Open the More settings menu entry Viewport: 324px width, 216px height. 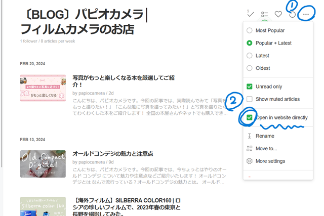(x=278, y=161)
